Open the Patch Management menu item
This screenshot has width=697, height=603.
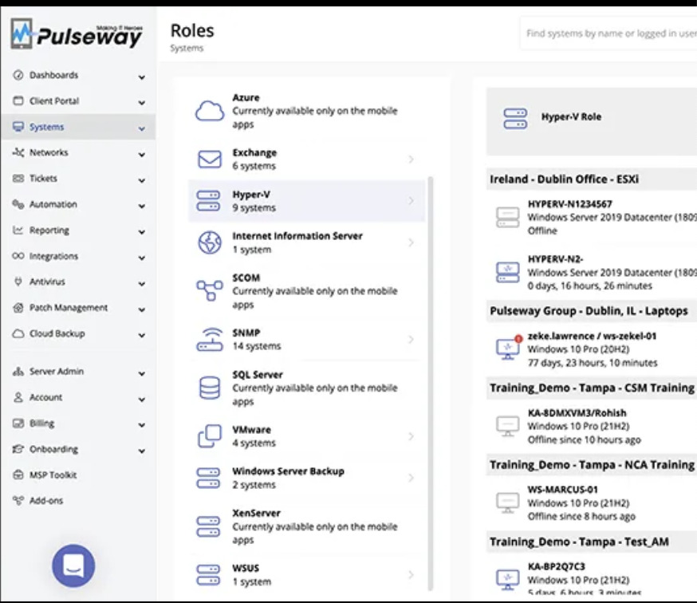(78, 307)
